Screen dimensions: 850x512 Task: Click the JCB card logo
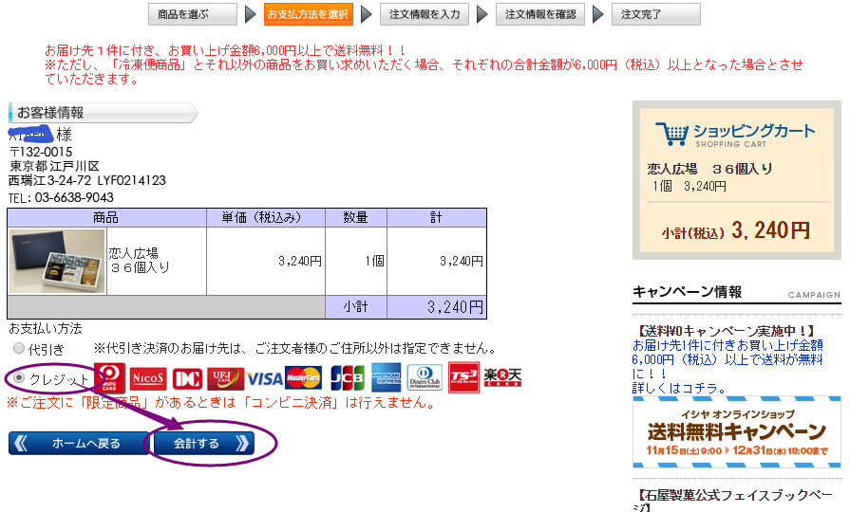coord(347,378)
